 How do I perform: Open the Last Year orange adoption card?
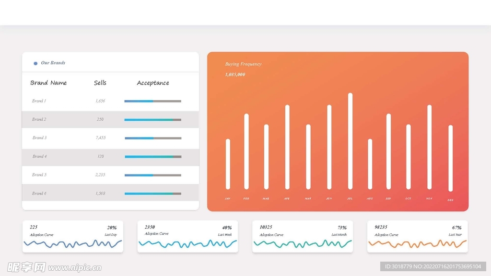point(418,236)
